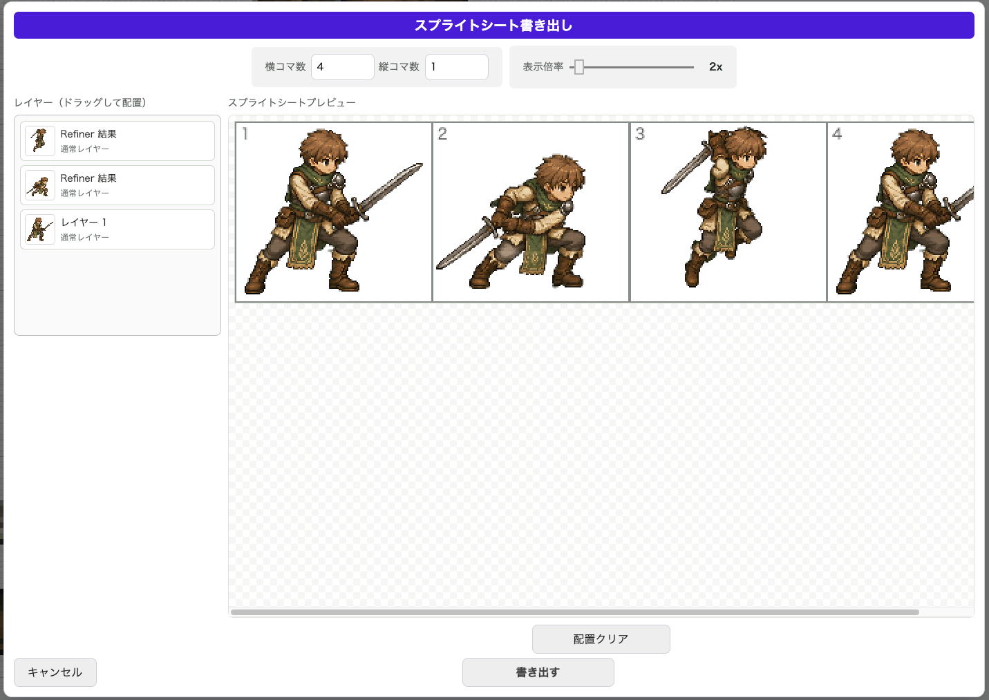This screenshot has height=700, width=989.
Task: Click the 表示倍率 slider handle
Action: (579, 67)
